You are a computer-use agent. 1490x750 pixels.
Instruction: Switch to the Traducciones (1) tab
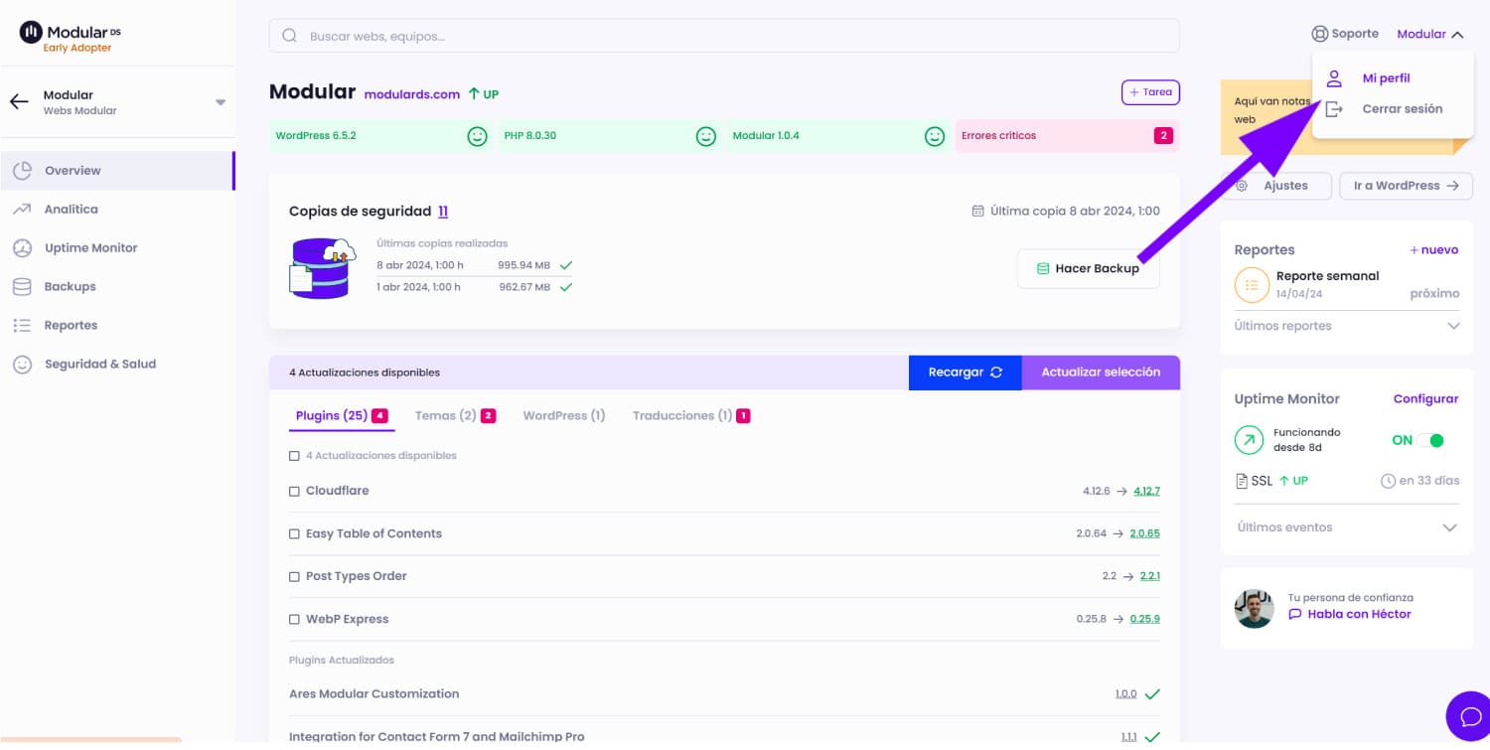click(x=691, y=416)
